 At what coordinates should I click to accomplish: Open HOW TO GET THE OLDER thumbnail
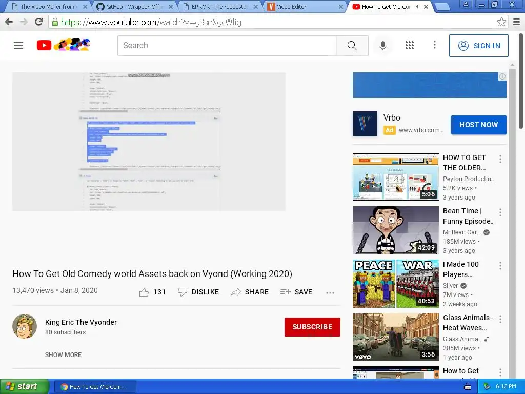pyautogui.click(x=395, y=177)
